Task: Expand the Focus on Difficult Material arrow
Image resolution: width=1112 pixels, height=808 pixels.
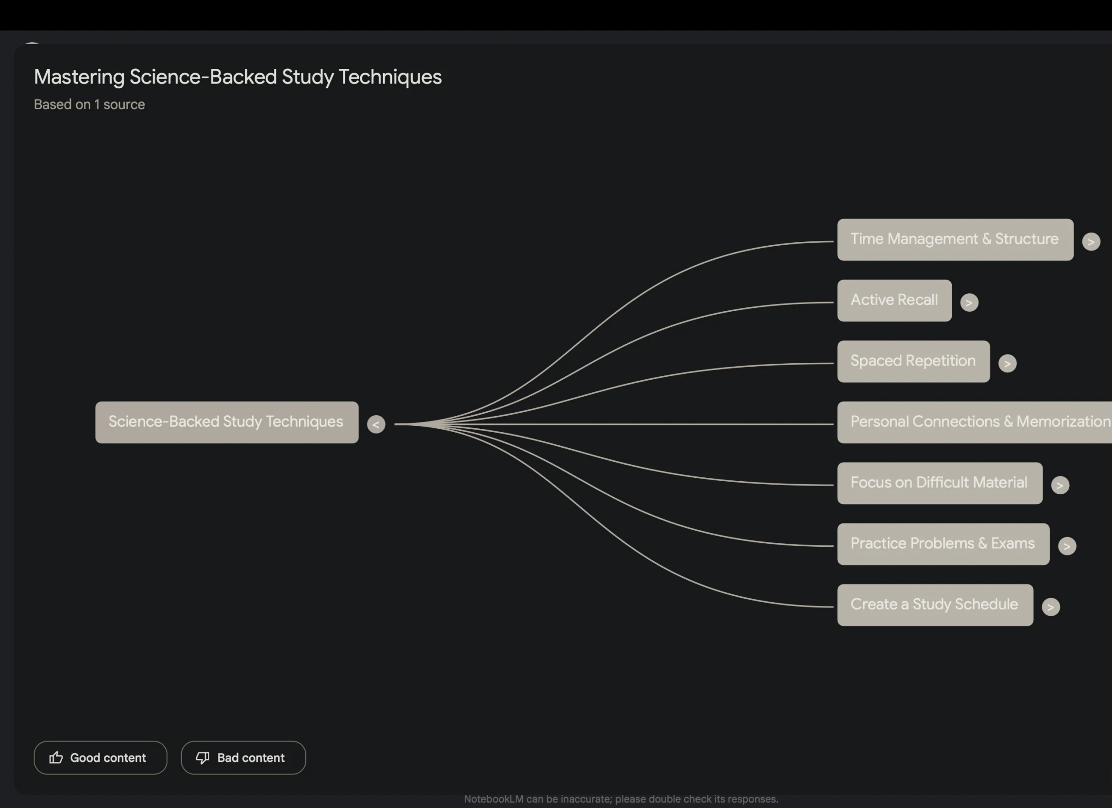Action: (x=1060, y=486)
